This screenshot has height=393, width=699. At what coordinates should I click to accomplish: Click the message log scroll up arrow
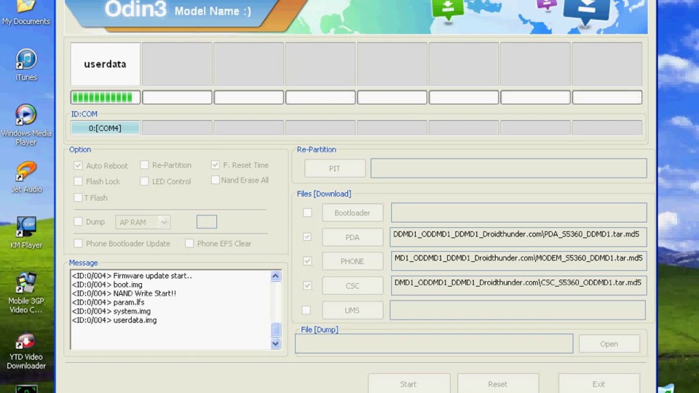click(x=275, y=276)
